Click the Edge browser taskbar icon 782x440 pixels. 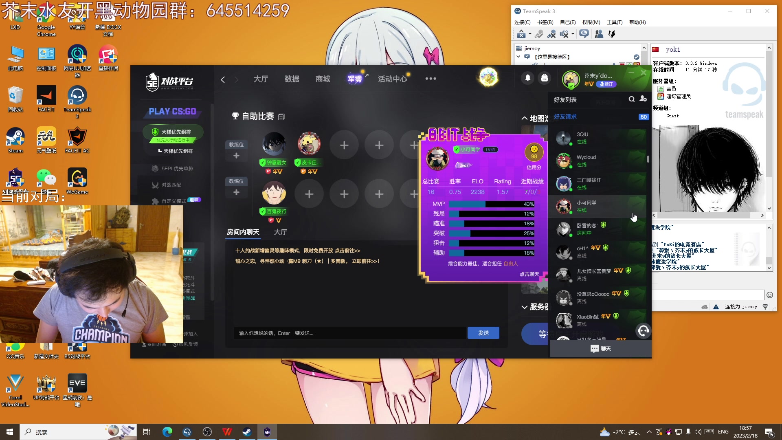coord(167,432)
